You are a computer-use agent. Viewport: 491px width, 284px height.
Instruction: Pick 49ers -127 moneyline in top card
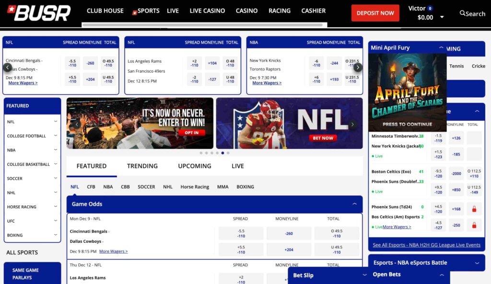212,80
